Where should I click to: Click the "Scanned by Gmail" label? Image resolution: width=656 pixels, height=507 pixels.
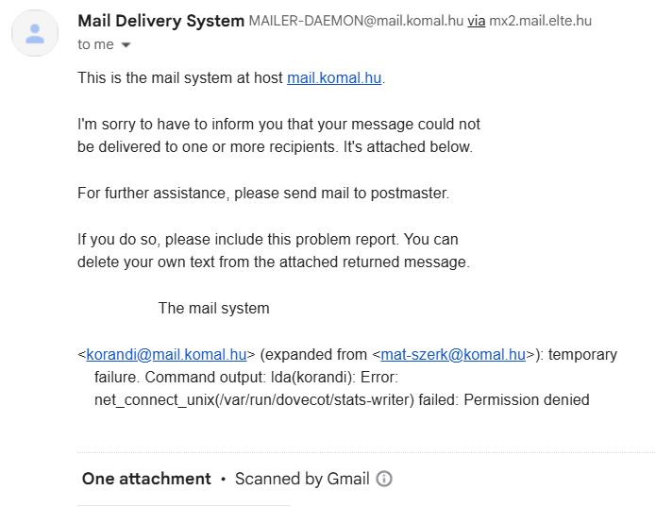tap(302, 479)
